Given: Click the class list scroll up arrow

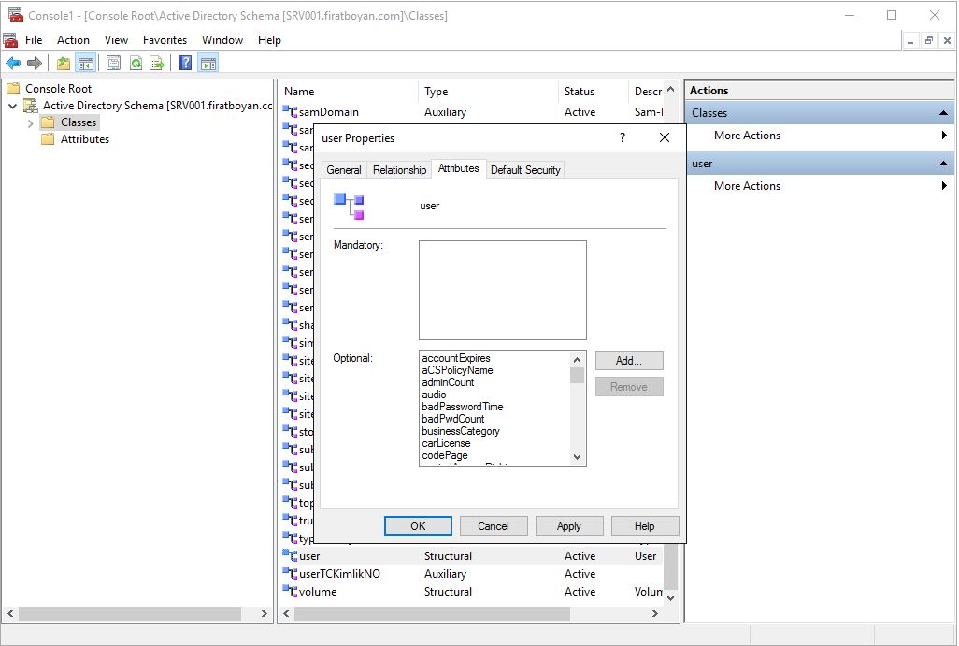Looking at the screenshot, I should (671, 90).
